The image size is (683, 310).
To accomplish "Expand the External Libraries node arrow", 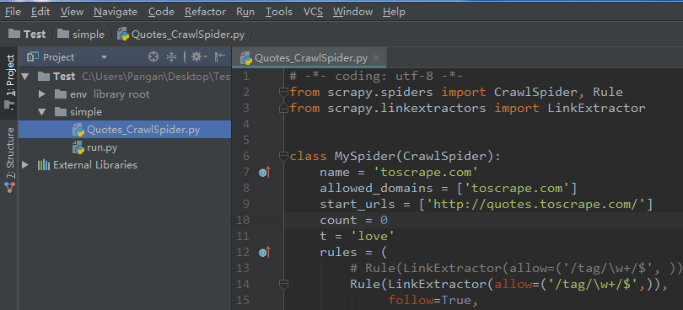I will tap(24, 165).
